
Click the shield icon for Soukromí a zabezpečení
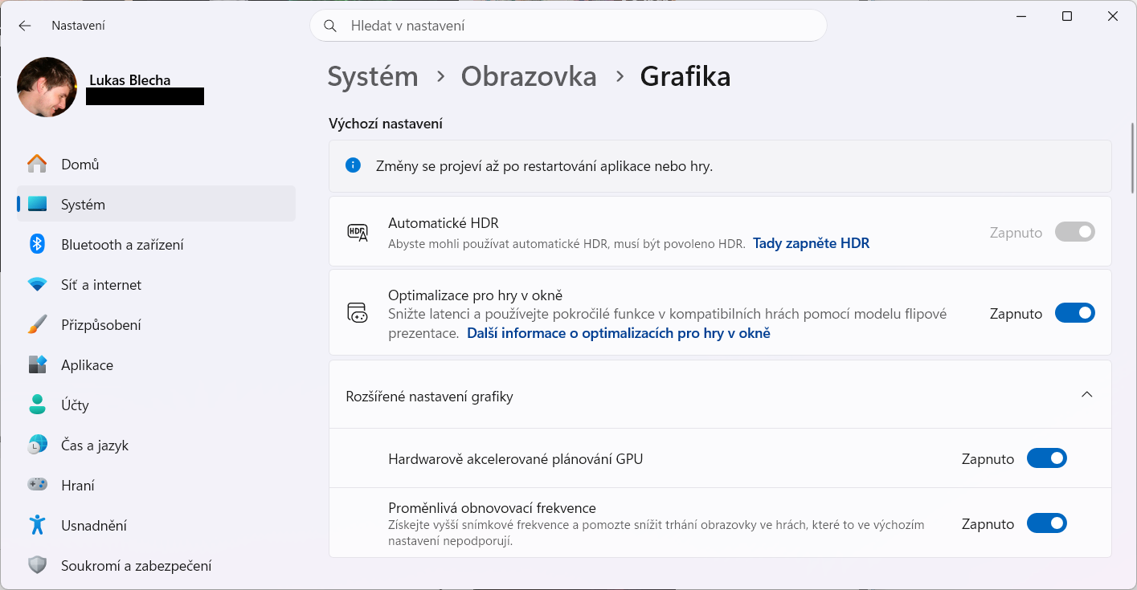(x=37, y=565)
